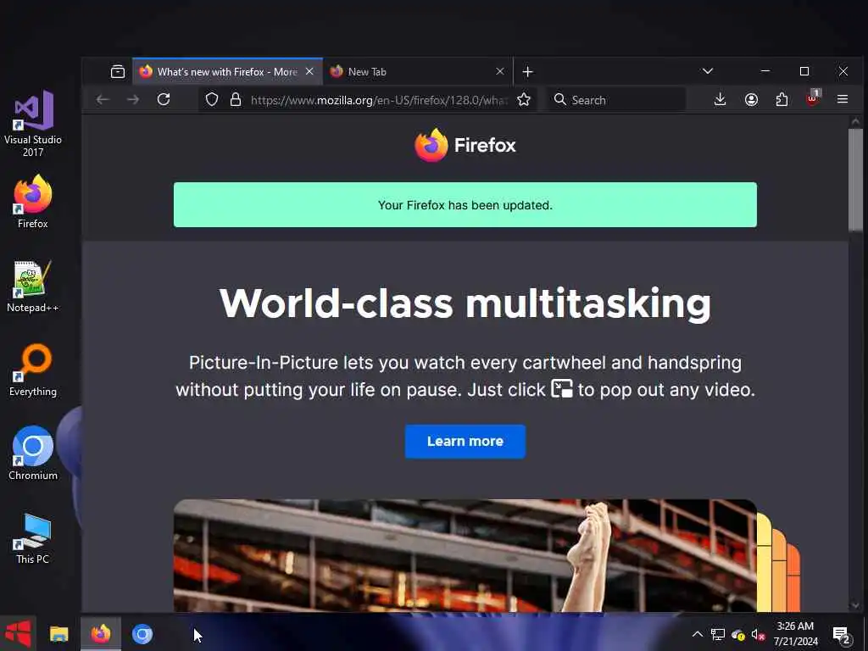The image size is (868, 651).
Task: Expand the list all tabs chevron
Action: click(x=708, y=71)
